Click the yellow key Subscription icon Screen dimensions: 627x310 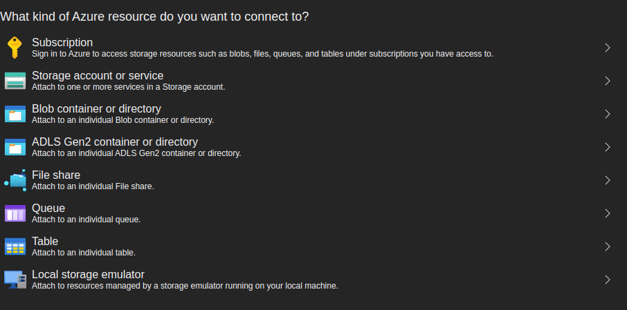coord(15,48)
